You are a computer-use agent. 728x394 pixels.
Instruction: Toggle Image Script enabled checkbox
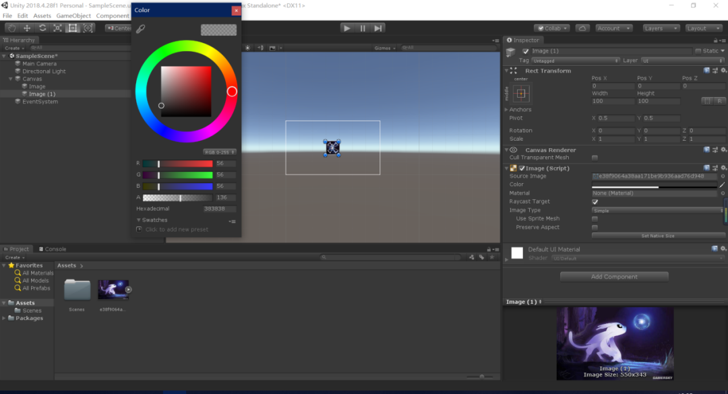[522, 168]
